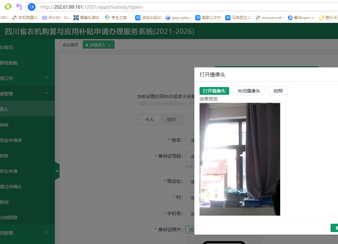Click the address bar URL
This screenshot has width=338, height=244.
pos(92,7)
